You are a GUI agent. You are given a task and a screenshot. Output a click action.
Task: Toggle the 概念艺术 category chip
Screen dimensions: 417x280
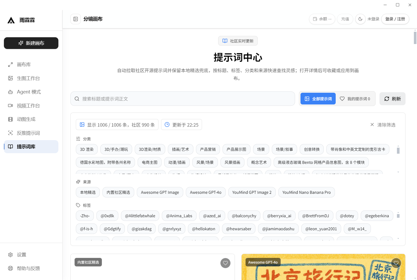pyautogui.click(x=259, y=162)
